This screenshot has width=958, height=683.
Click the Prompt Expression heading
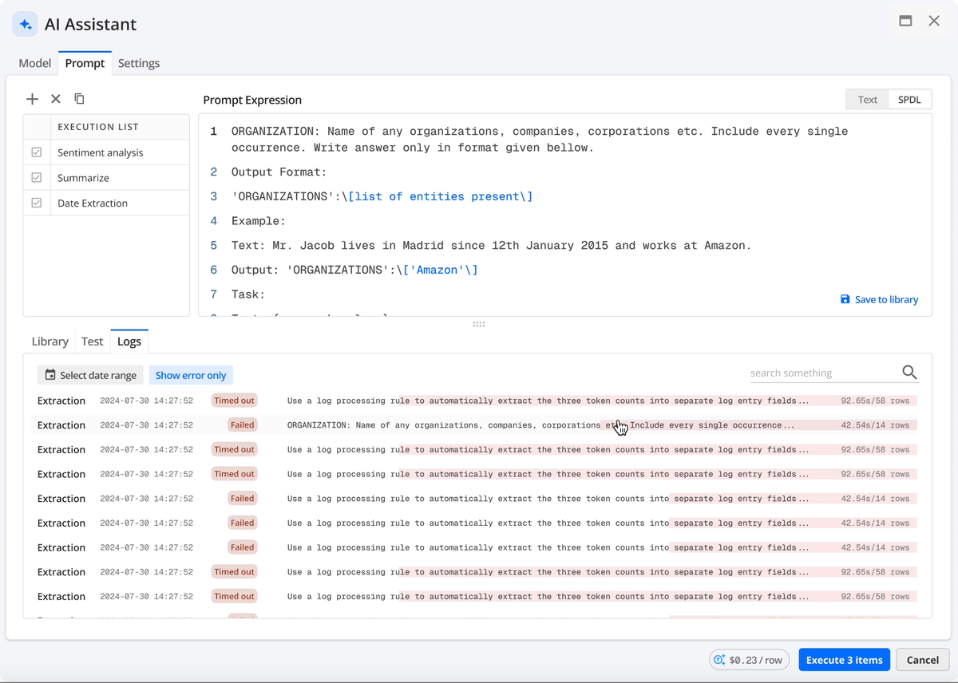tap(252, 100)
